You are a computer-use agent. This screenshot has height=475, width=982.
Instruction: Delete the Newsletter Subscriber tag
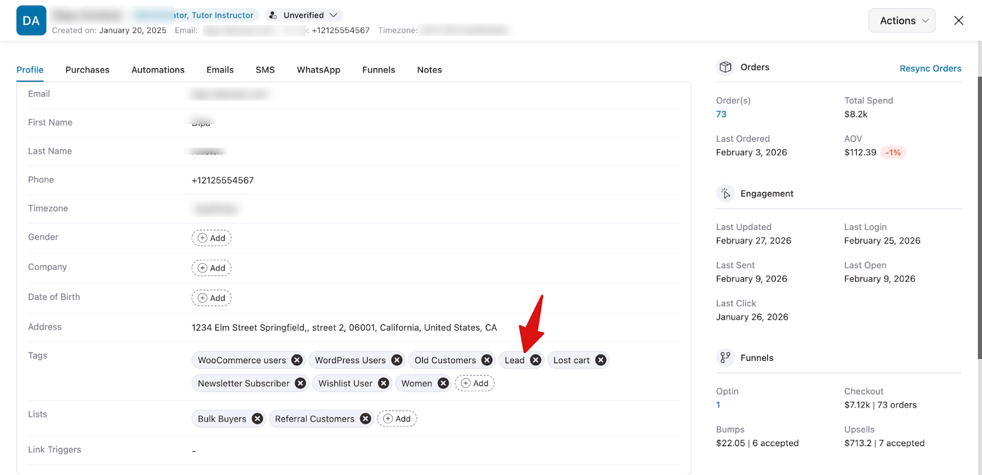point(301,384)
